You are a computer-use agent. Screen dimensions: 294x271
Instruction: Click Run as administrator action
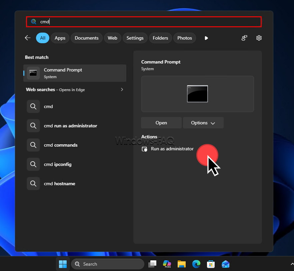coord(168,149)
